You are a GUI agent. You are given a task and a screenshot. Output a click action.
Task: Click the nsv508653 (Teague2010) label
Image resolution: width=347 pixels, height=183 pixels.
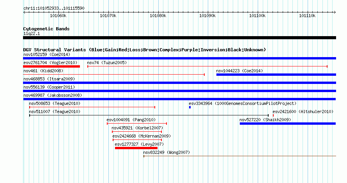tap(55, 103)
